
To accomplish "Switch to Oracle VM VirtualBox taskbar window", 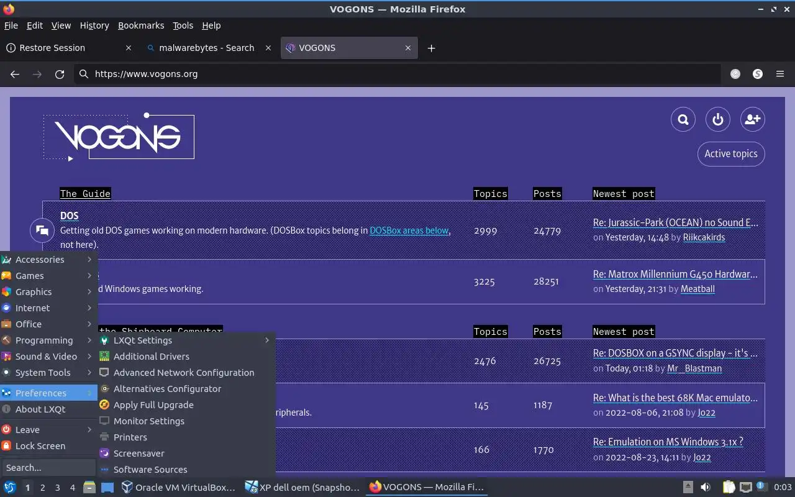I will click(x=179, y=487).
